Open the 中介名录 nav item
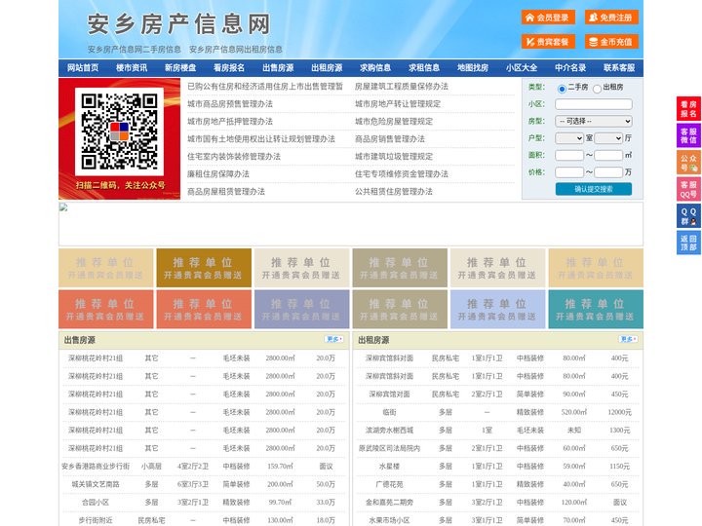 tap(570, 68)
